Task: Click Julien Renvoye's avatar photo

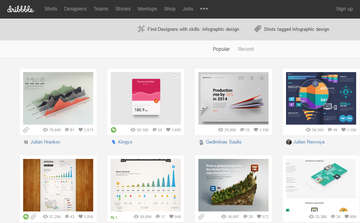Action: pos(289,142)
